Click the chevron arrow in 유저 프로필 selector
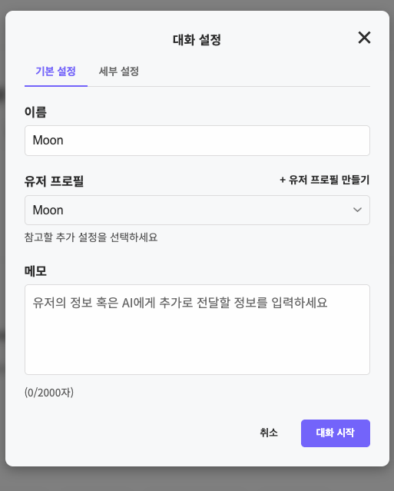Screen dimensions: 394x491 357,210
